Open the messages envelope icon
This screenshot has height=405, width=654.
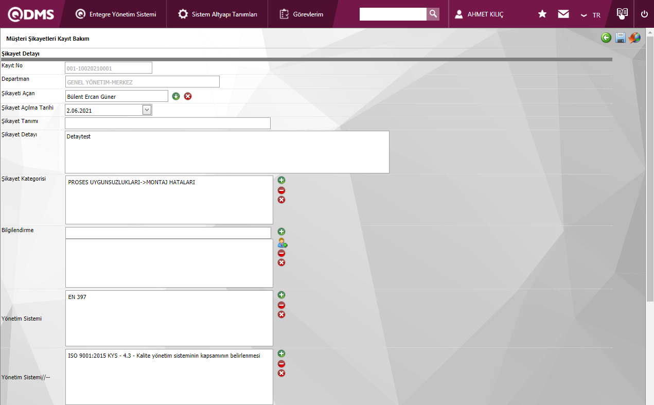tap(563, 14)
